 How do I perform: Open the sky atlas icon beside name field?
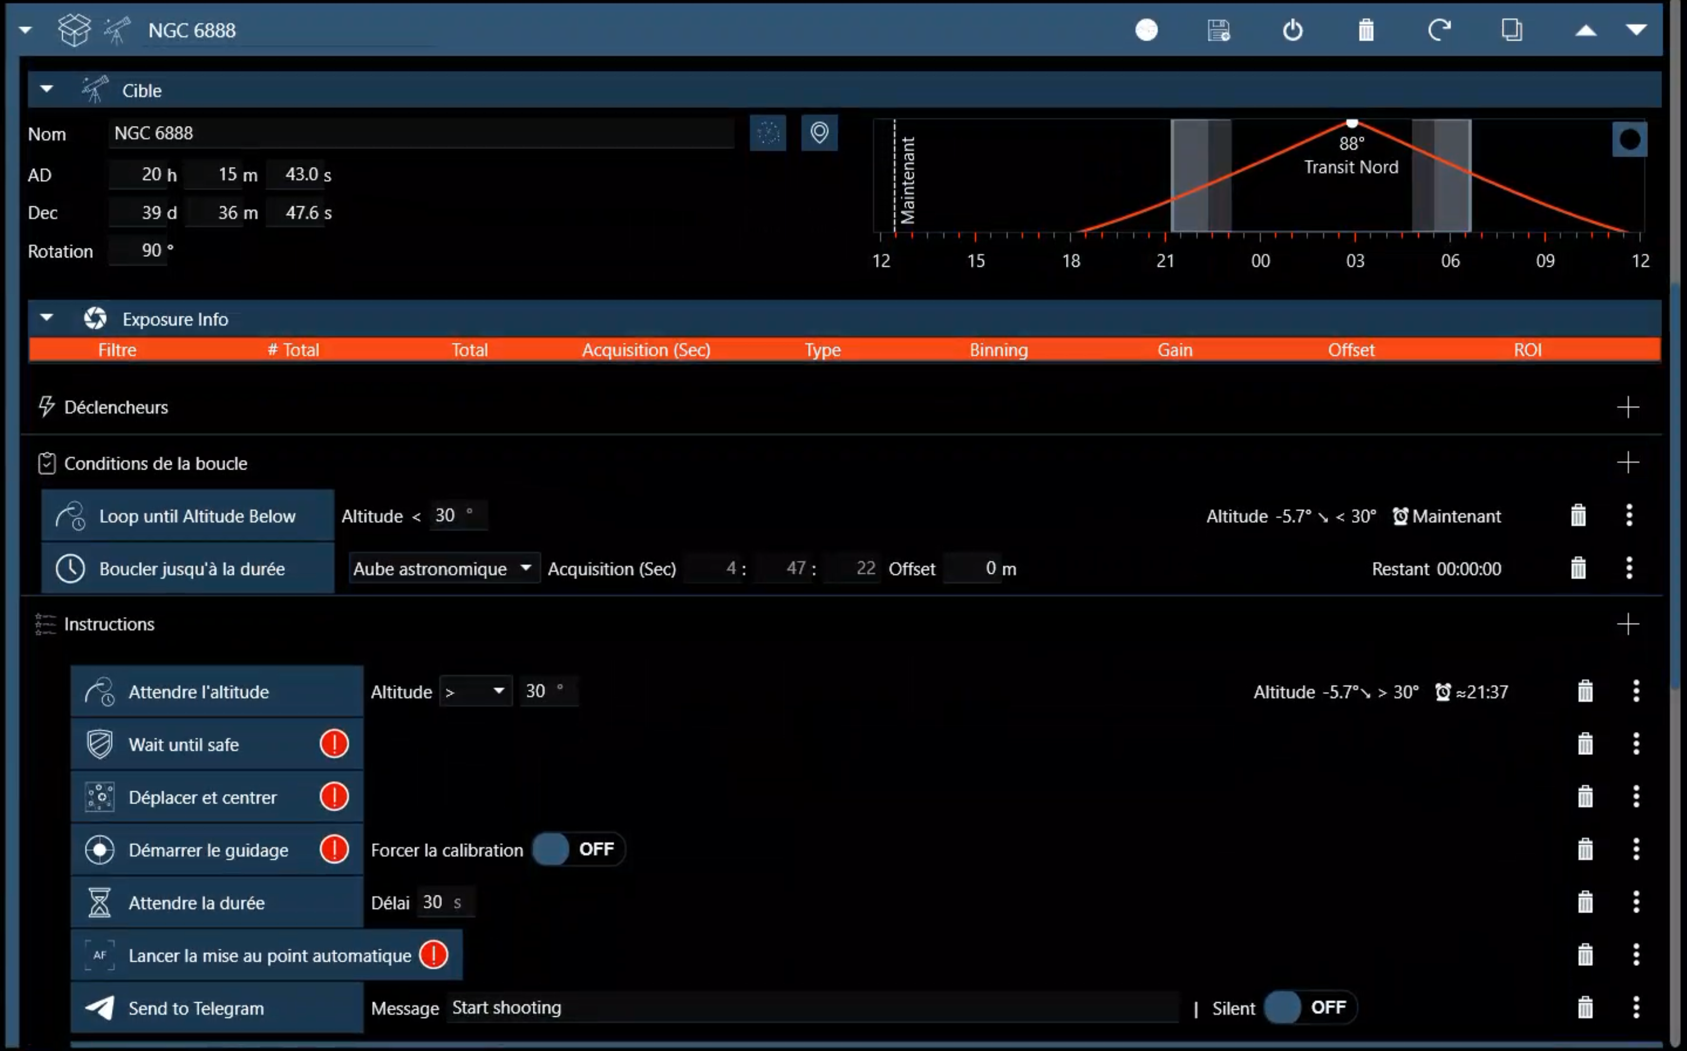767,132
